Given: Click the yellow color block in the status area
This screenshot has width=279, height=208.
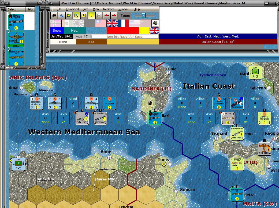Looking at the screenshot, I should coord(144,31).
